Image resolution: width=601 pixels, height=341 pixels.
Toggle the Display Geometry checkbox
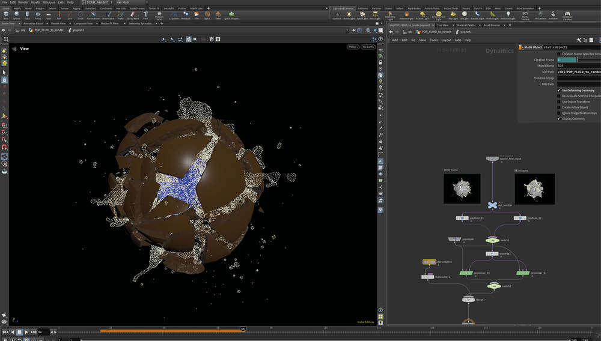click(559, 119)
